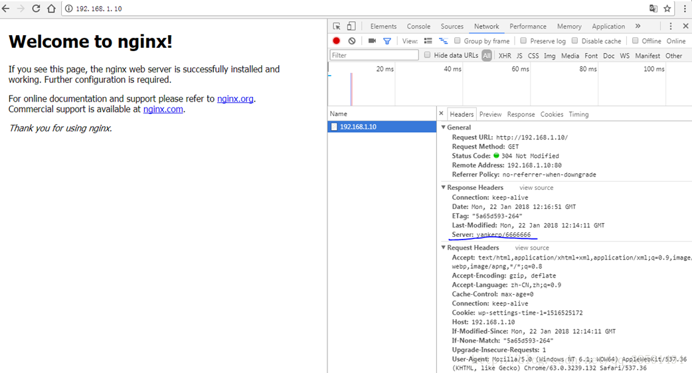The width and height of the screenshot is (692, 373).
Task: Open the nginx.org link
Action: click(x=235, y=99)
